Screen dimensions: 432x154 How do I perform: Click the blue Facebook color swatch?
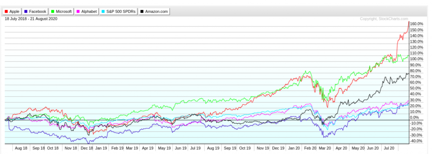[x=26, y=11]
